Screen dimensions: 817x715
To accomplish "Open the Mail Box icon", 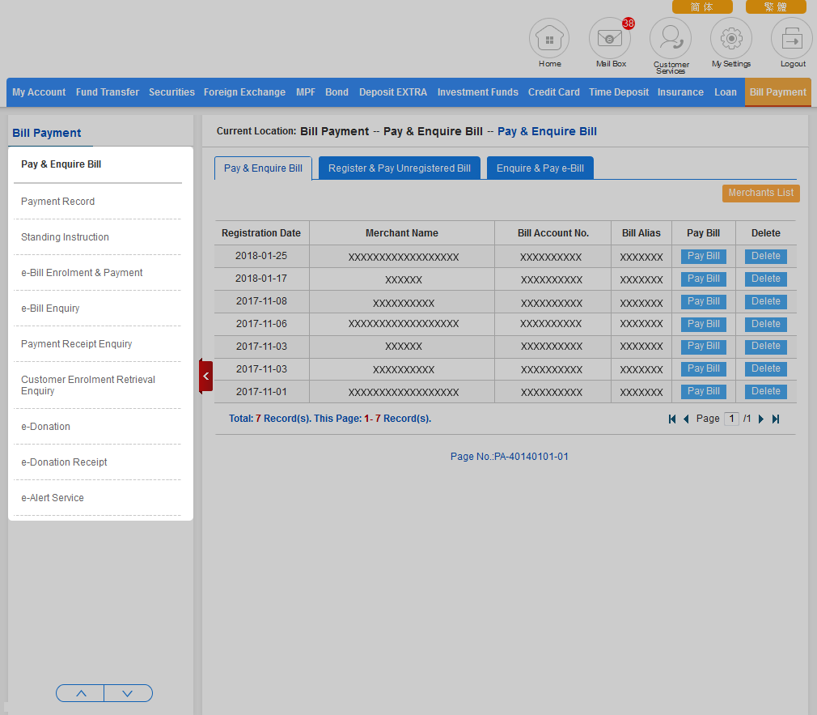I will pyautogui.click(x=610, y=38).
